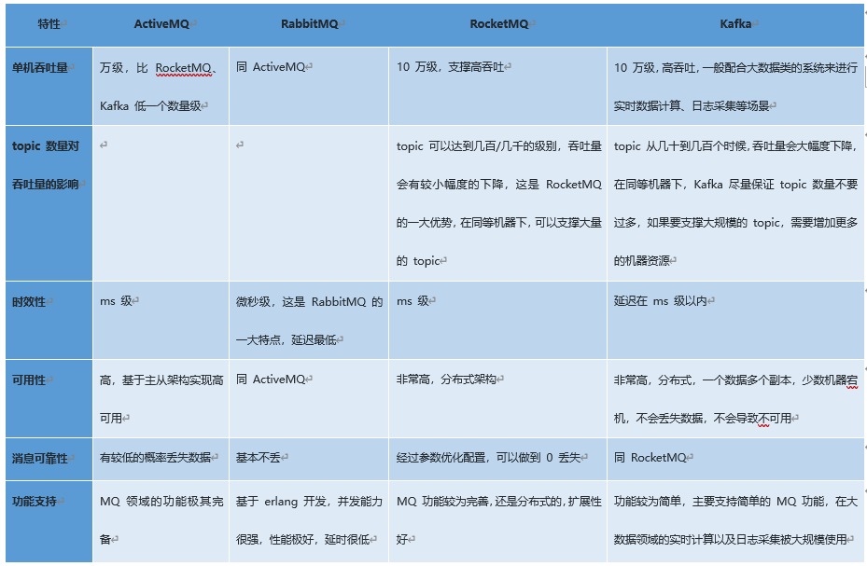Viewport: 867px width, 566px height.
Task: Select the Kafka column header
Action: (735, 24)
